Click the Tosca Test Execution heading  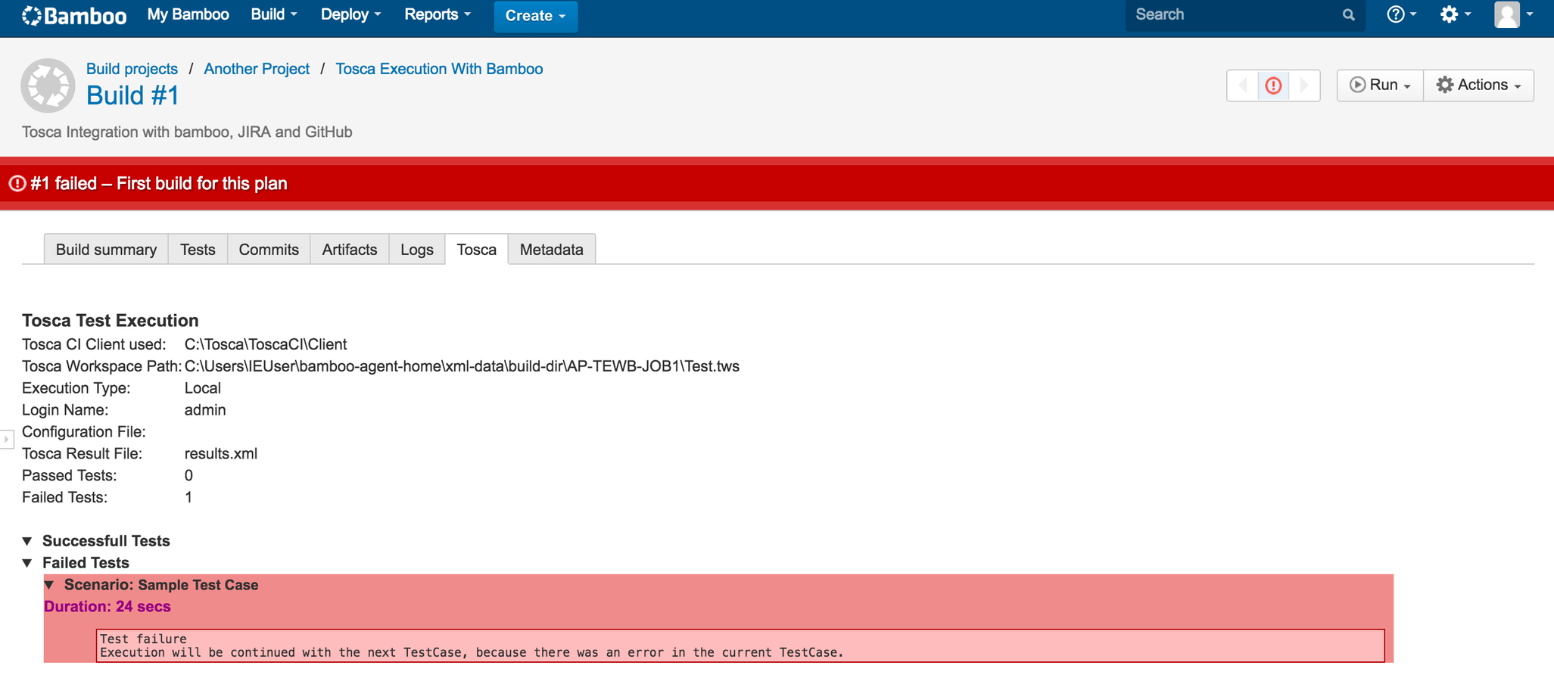click(x=111, y=321)
